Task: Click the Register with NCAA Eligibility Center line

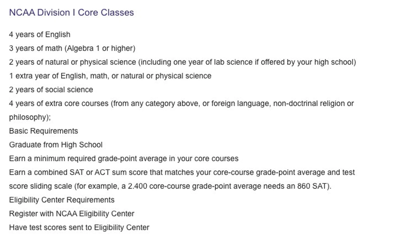Action: click(72, 214)
